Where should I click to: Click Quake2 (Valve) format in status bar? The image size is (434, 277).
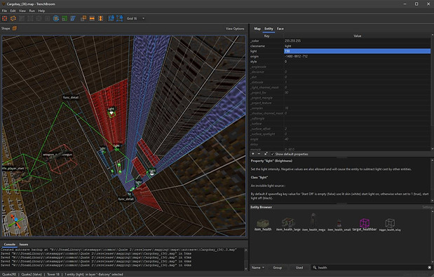pyautogui.click(x=32, y=274)
